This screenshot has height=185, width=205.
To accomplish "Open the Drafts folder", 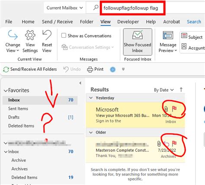I will 14,117.
